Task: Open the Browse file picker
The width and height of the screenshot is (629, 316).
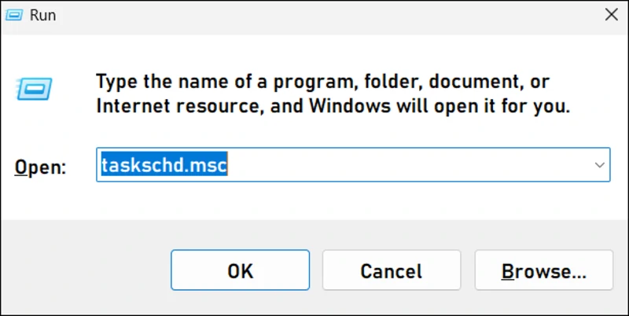Action: [x=544, y=271]
